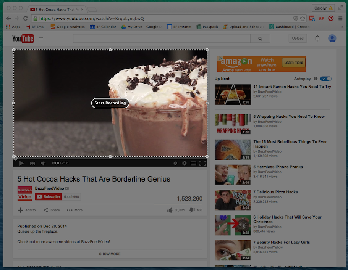The height and width of the screenshot is (270, 348).
Task: Click the video progress bar scrubber
Action: point(15,158)
